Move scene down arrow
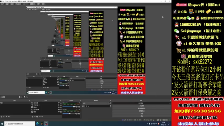The height and width of the screenshot is (126, 224). click(9, 117)
